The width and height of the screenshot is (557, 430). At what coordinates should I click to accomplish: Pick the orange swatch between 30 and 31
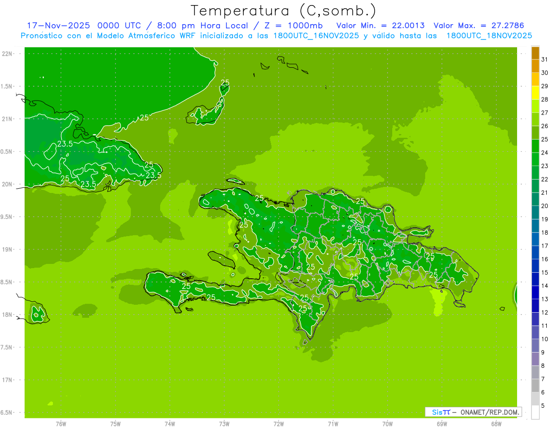pos(535,66)
